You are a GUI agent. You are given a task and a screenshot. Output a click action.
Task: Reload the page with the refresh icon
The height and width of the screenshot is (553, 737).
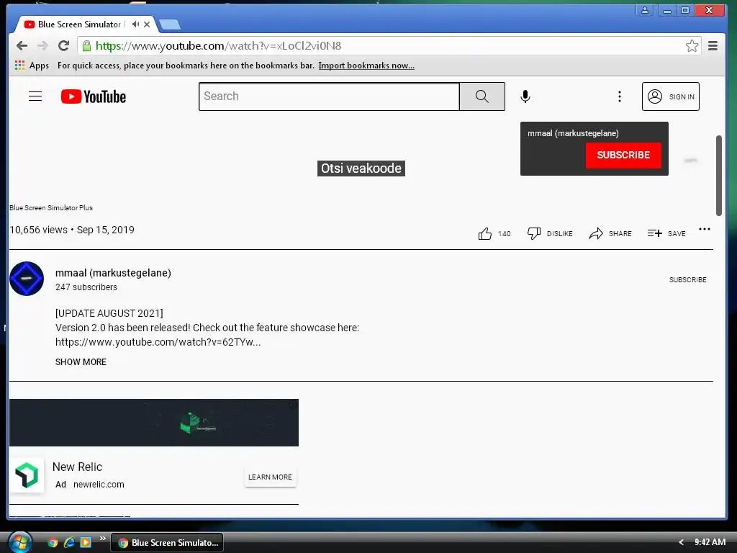63,45
